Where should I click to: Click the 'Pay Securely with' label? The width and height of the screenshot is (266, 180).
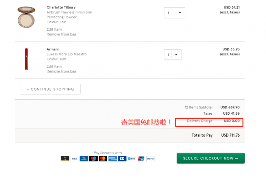(108, 153)
